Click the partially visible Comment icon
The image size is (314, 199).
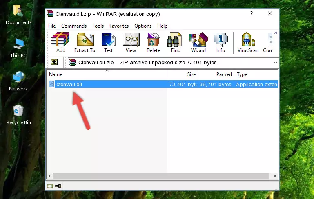coord(268,42)
